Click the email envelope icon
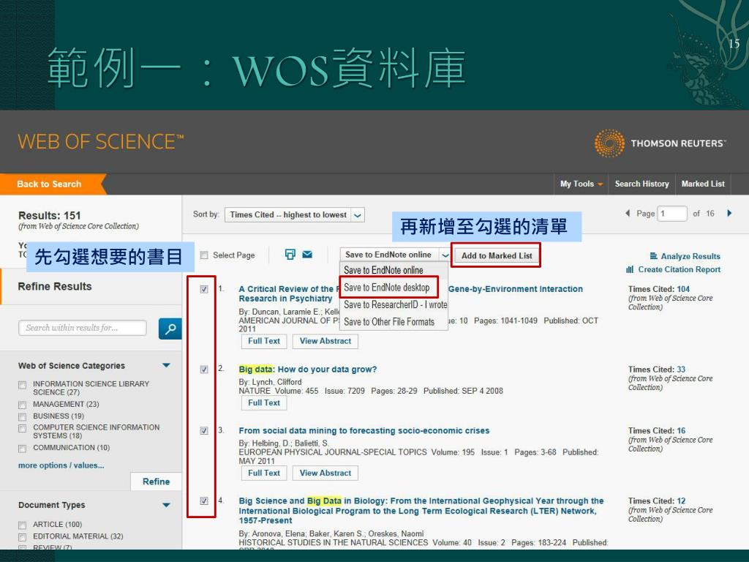The image size is (749, 562). (307, 254)
